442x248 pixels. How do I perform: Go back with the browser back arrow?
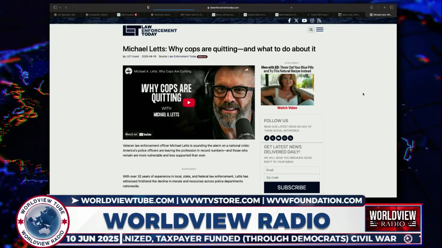[x=66, y=7]
